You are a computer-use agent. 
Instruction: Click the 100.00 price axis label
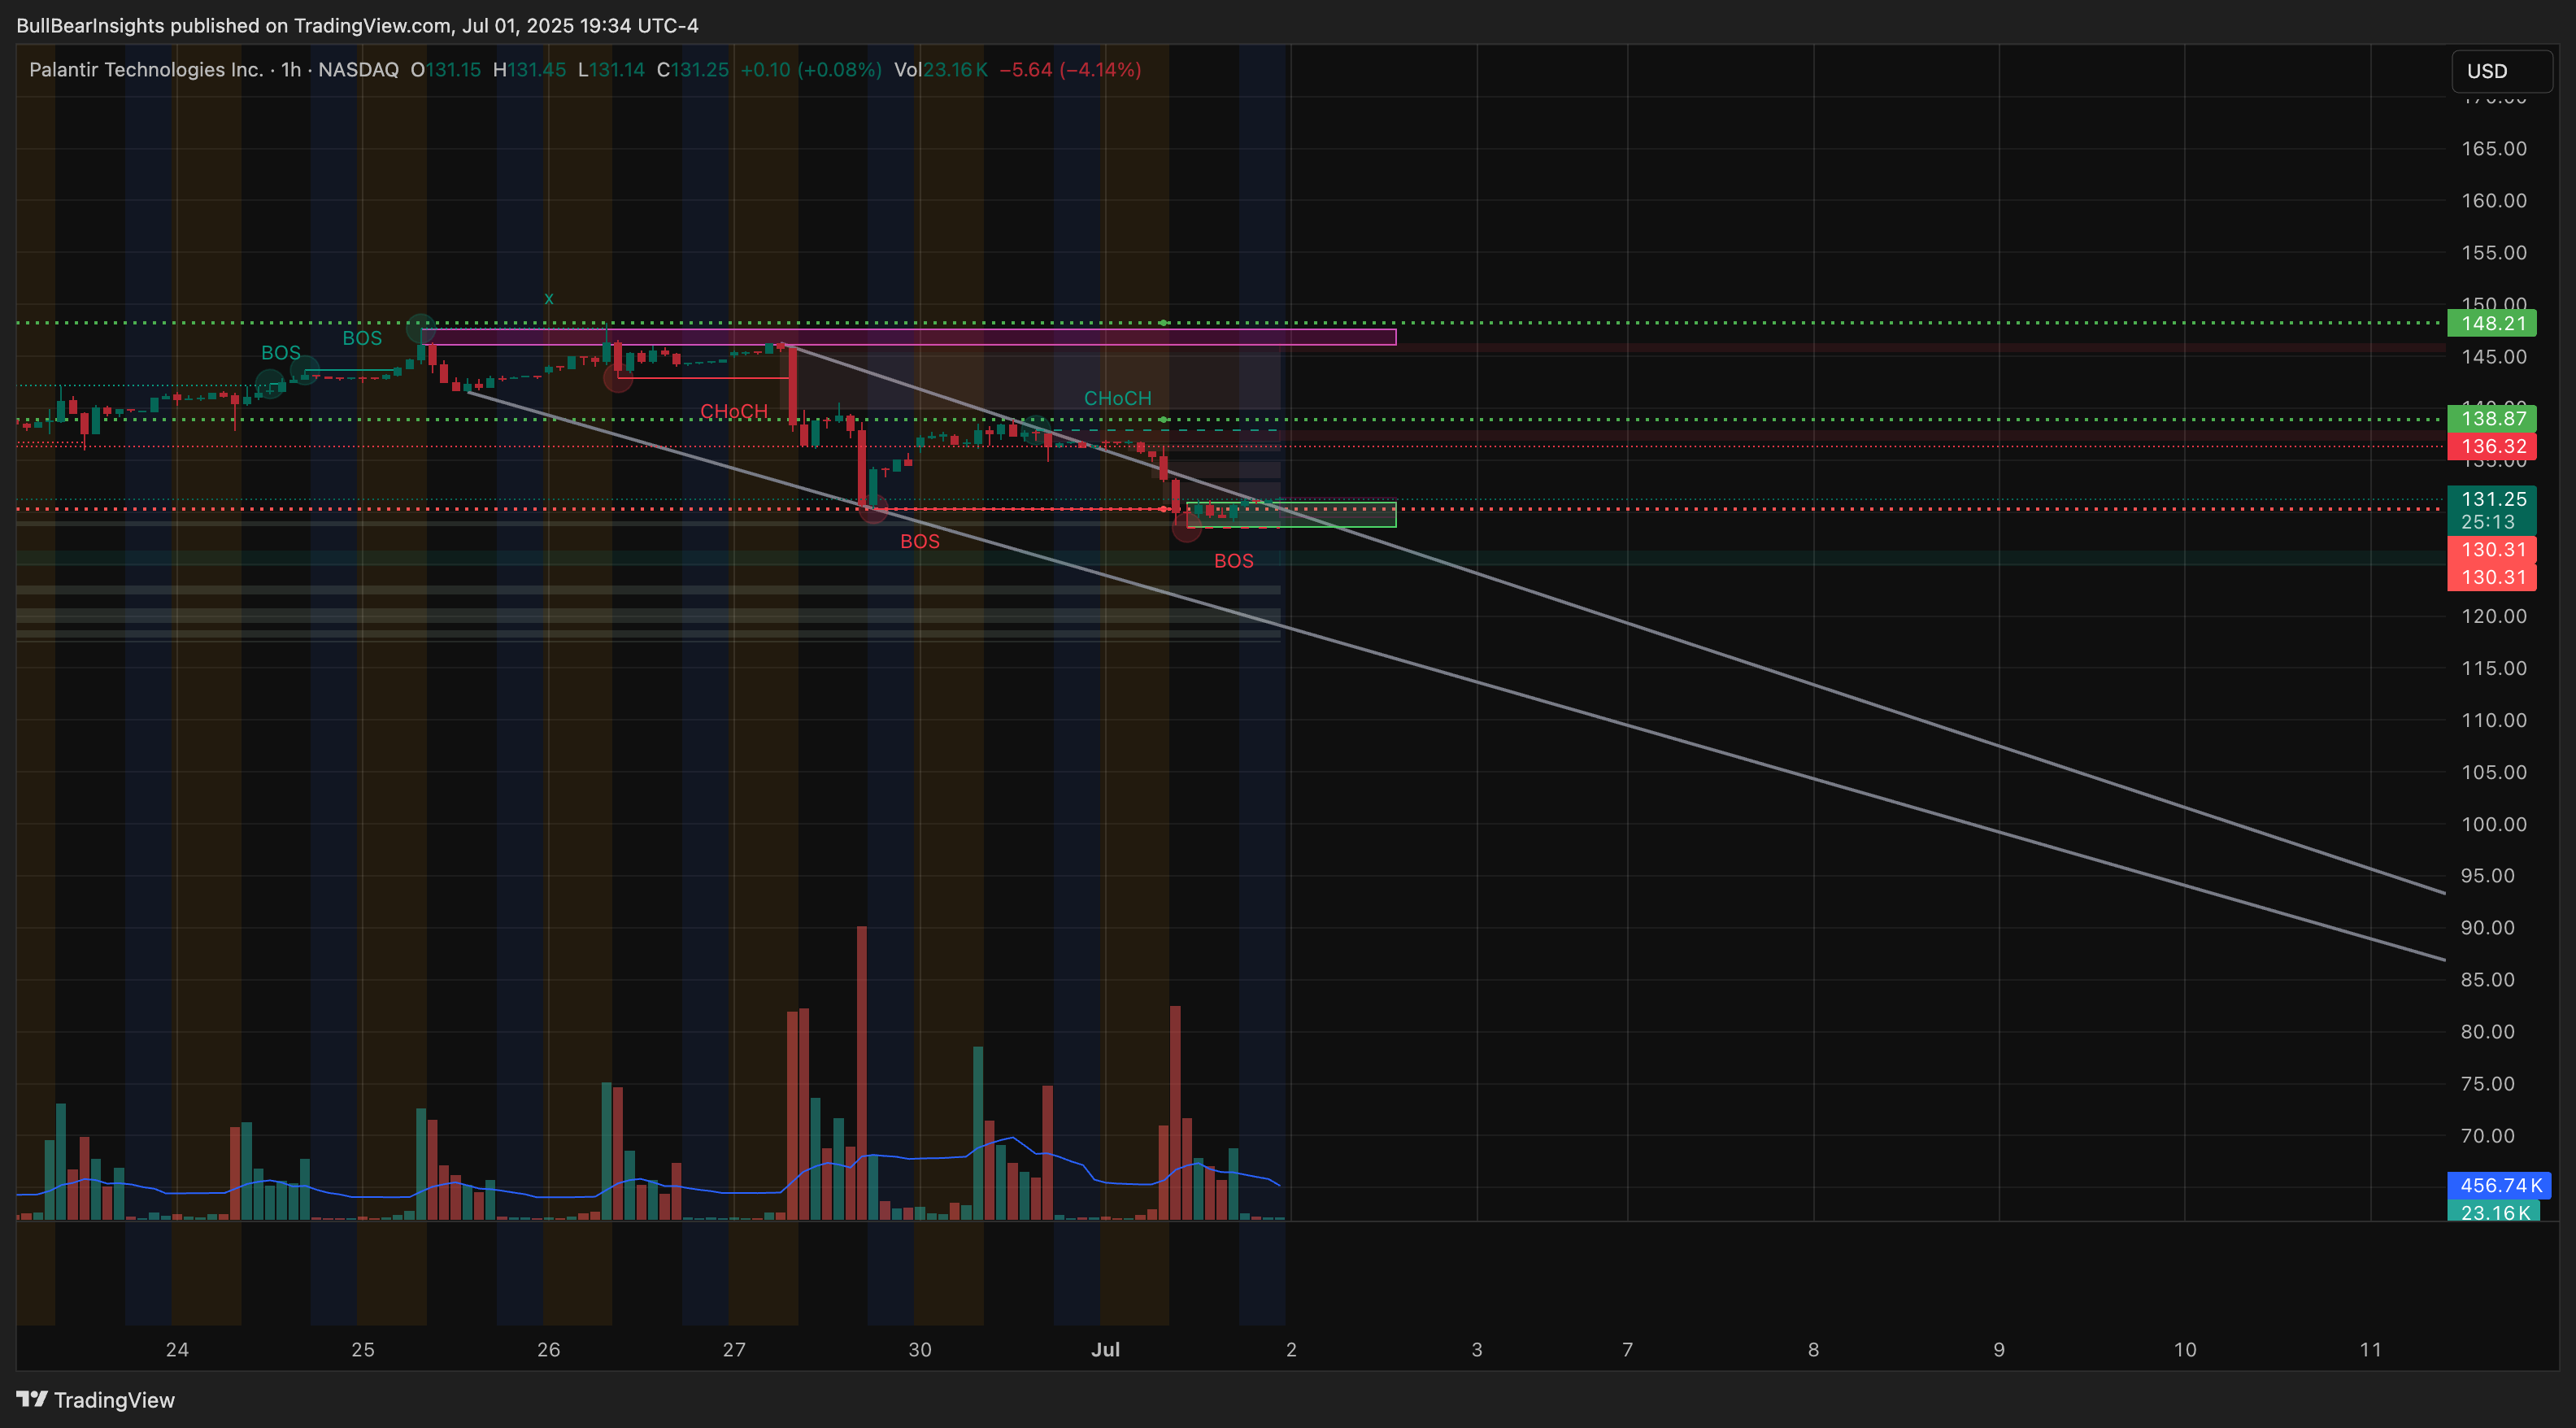(x=2494, y=825)
